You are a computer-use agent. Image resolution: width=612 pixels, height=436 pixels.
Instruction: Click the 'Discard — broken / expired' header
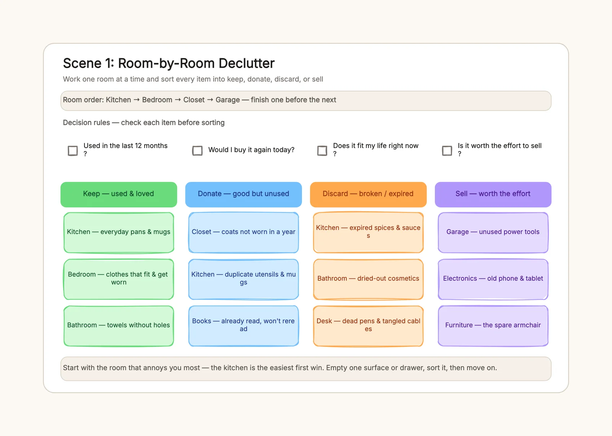(368, 194)
